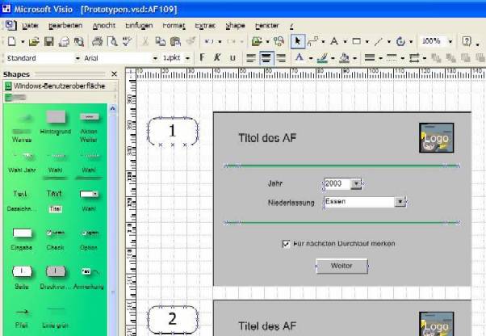
Task: Select the Check stencil shape
Action: tap(55, 238)
